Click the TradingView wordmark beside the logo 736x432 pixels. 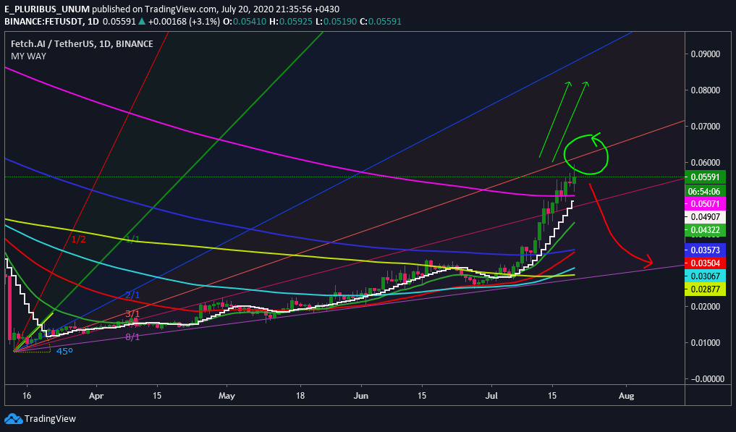point(50,418)
